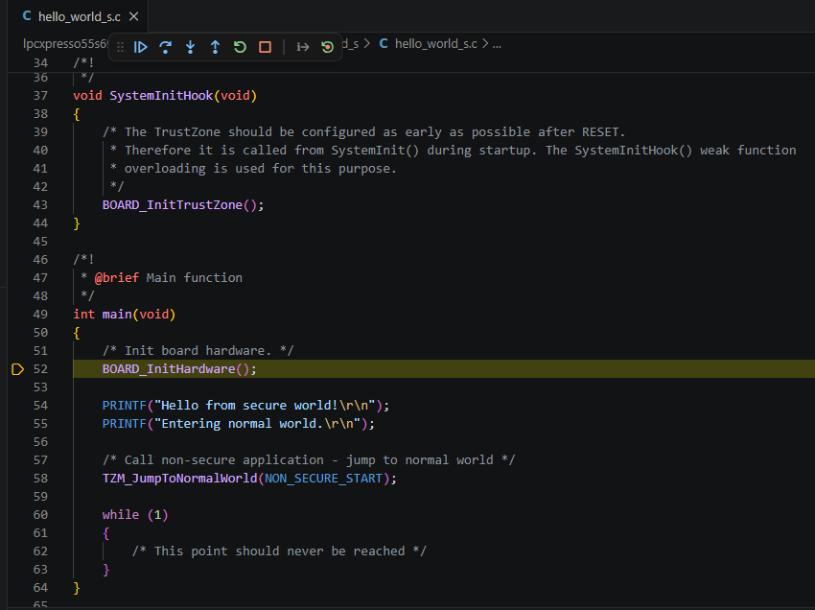The image size is (815, 610).
Task: Place the cursor on the Hello world PRINTF line
Action: tap(240, 405)
